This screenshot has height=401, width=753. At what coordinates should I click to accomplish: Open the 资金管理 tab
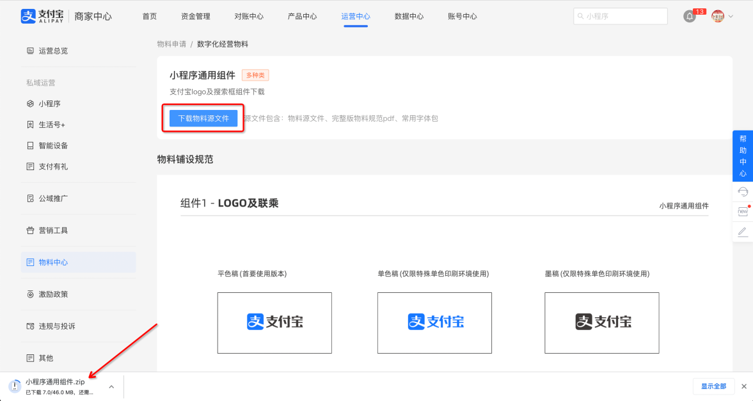point(196,17)
